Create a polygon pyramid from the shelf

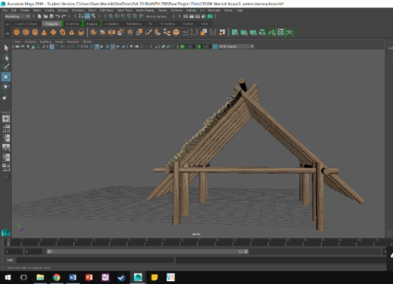72,32
